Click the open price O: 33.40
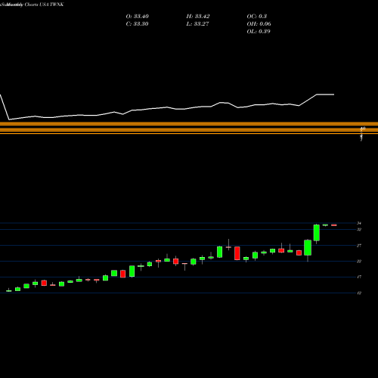The width and height of the screenshot is (378, 378). pyautogui.click(x=138, y=17)
